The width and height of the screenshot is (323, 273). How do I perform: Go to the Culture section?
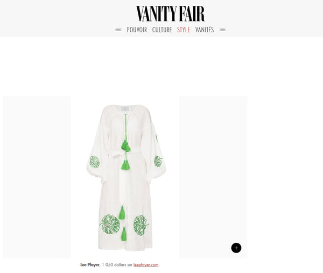click(162, 30)
